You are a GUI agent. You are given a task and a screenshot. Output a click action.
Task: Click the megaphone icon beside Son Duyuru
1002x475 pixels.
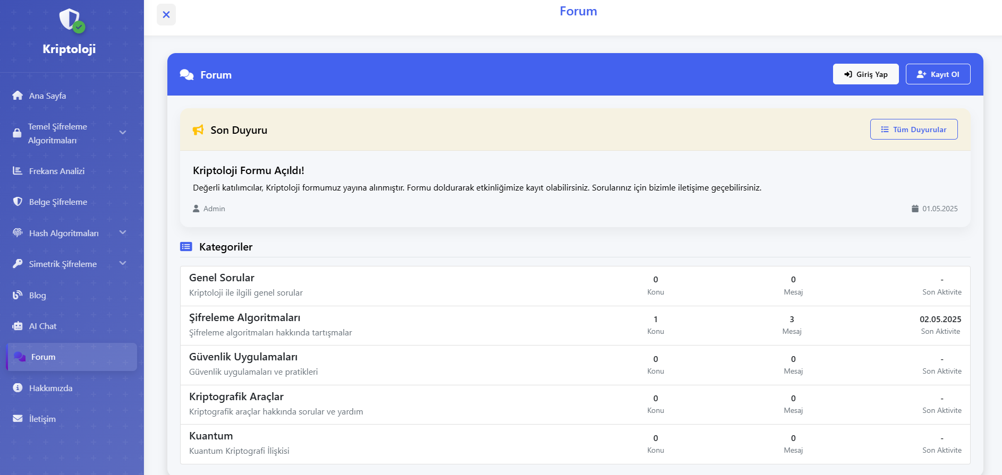(x=198, y=130)
